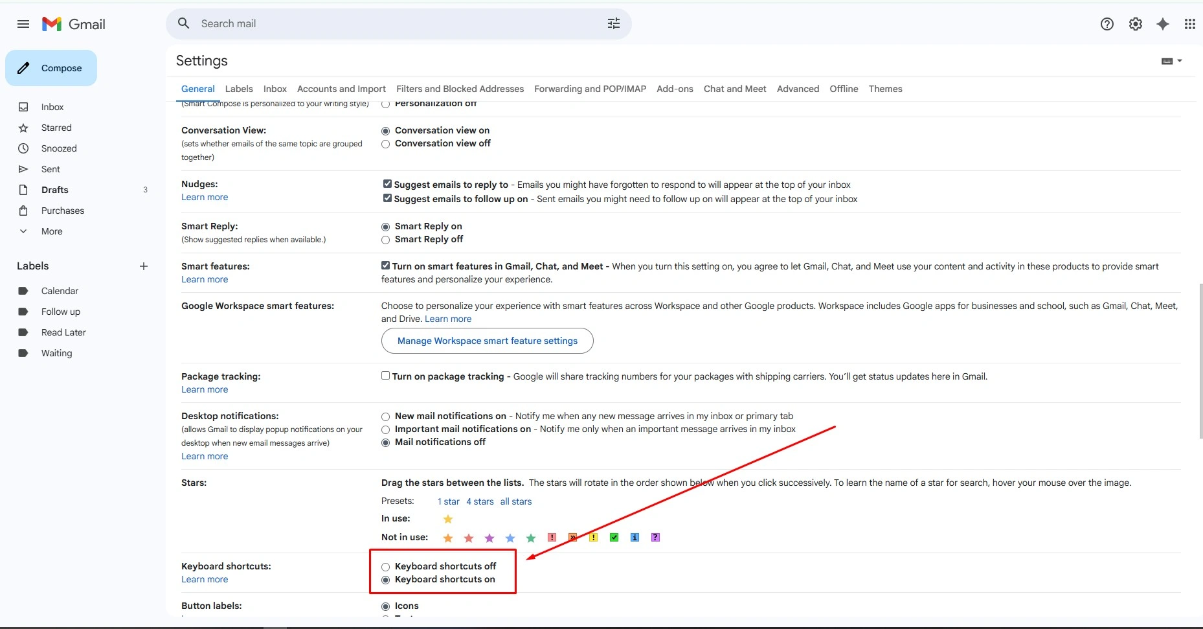Apply the 4 stars preset
This screenshot has width=1203, height=629.
click(480, 501)
